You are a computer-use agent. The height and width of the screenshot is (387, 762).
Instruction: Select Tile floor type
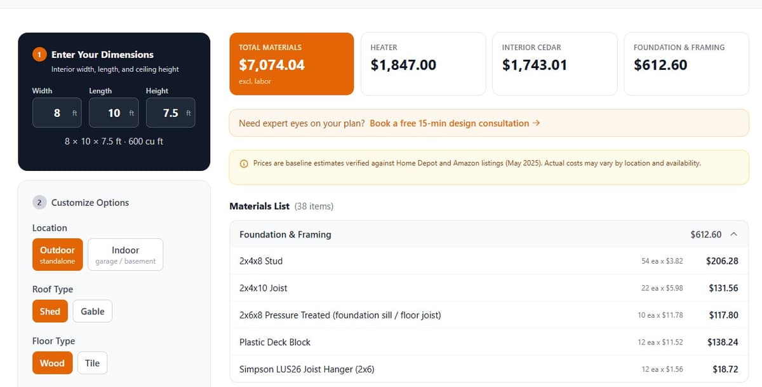(92, 363)
